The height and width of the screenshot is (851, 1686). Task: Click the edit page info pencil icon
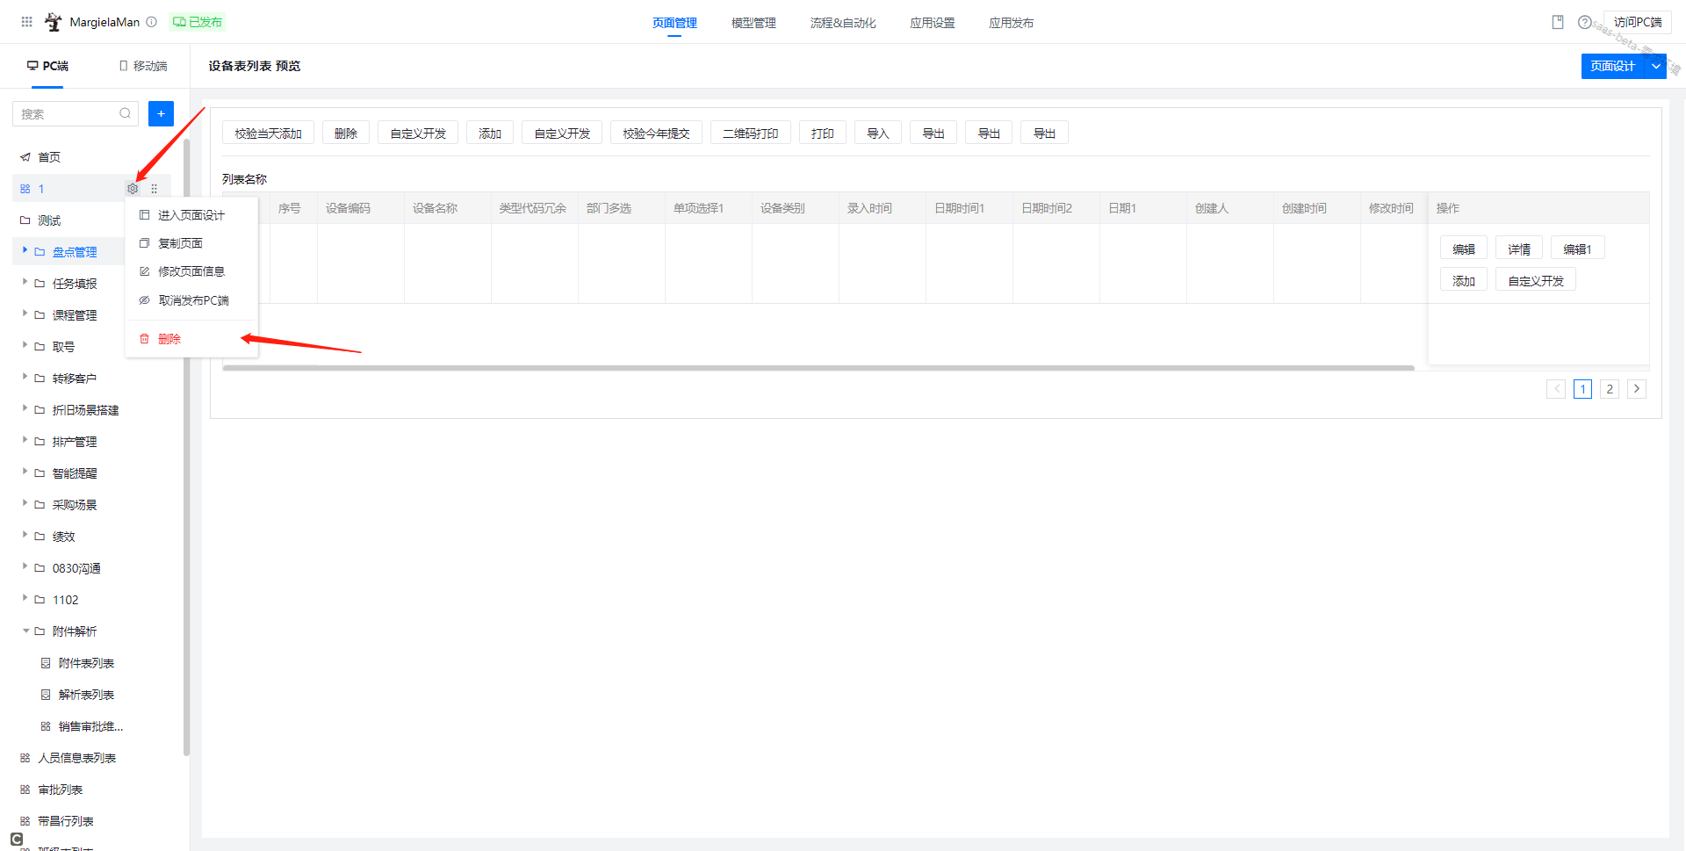(145, 271)
